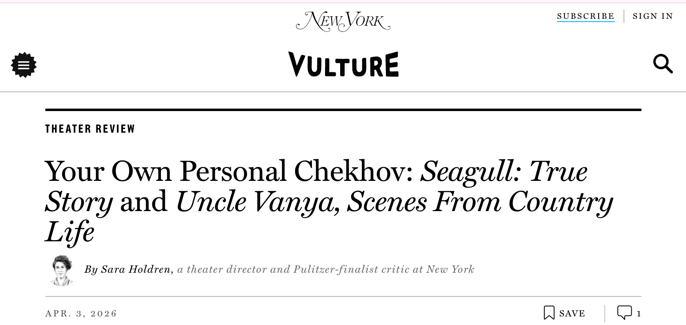Open Sara Holdren's author page
Screen dimensions: 686x325
click(136, 269)
